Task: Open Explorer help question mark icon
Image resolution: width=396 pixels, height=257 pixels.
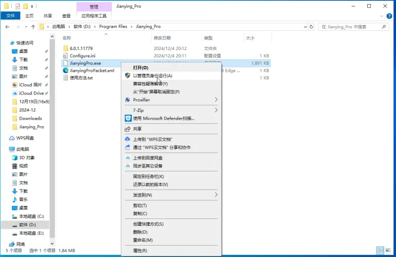Action: pos(389,16)
